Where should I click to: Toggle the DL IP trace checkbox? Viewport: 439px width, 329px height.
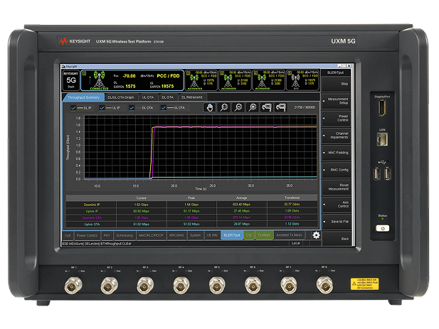click(73, 108)
